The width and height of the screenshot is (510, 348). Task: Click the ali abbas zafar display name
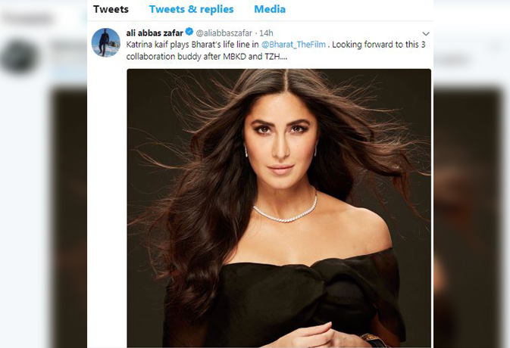[x=155, y=33]
